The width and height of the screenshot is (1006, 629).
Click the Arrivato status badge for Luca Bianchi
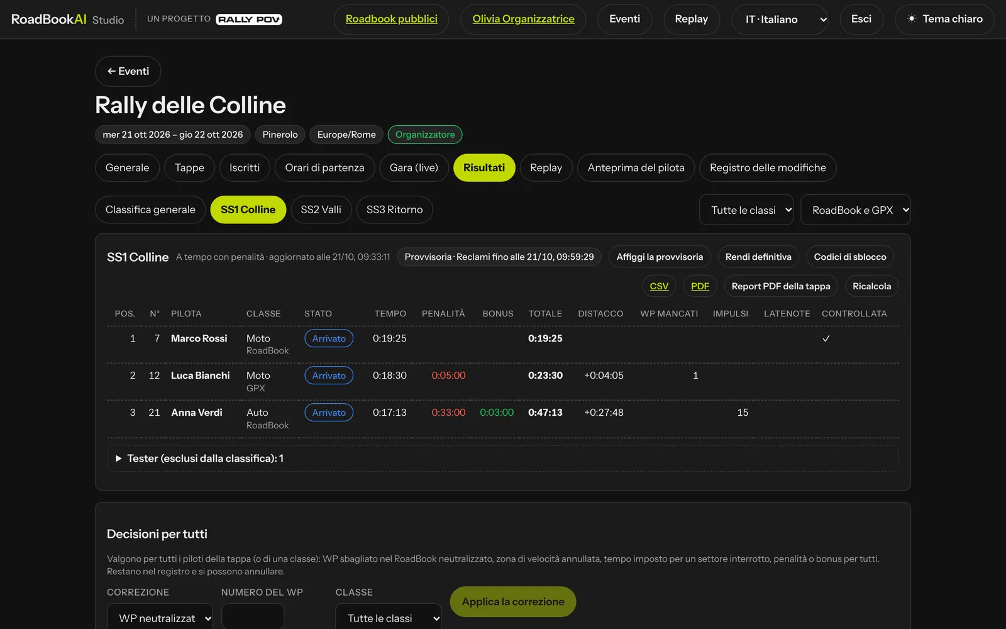(x=329, y=376)
